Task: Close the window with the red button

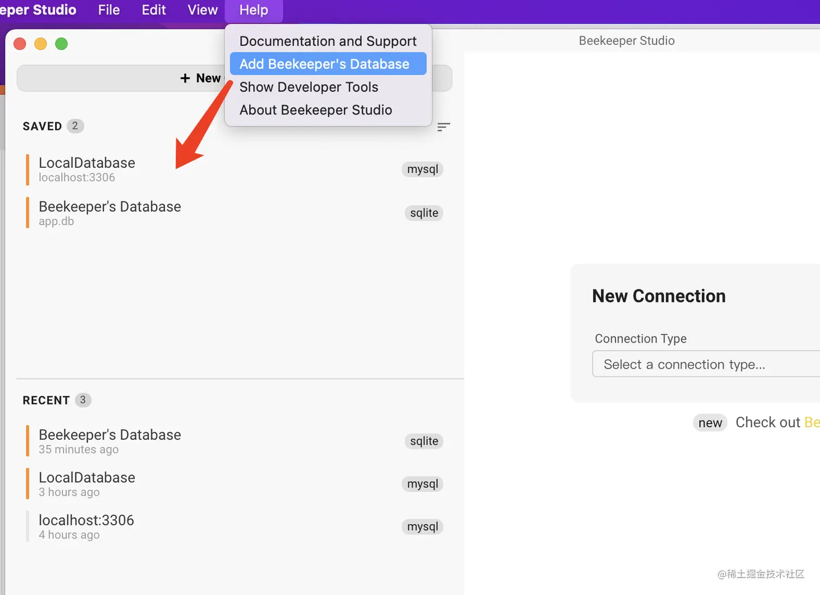Action: tap(20, 43)
